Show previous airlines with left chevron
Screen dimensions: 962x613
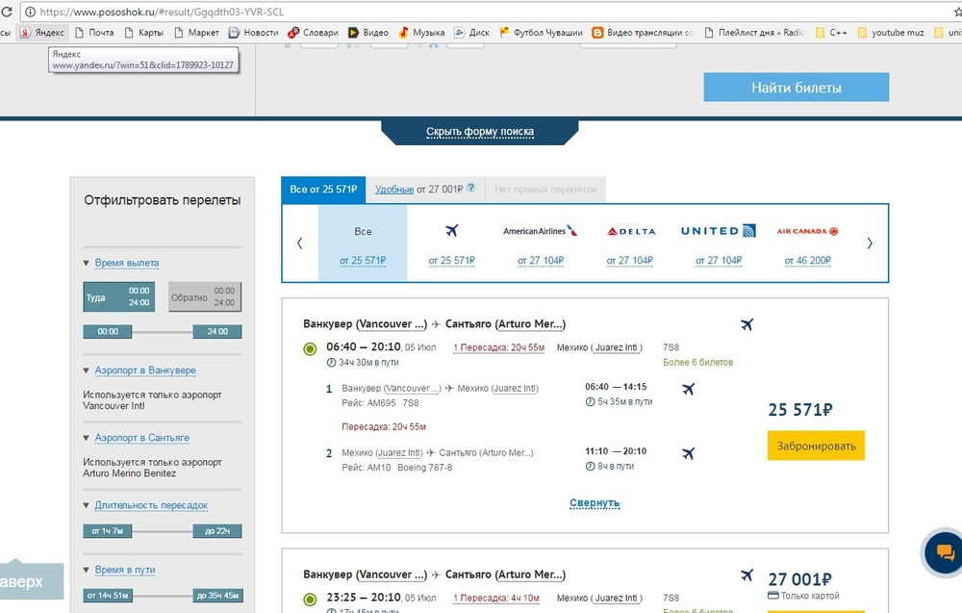300,243
